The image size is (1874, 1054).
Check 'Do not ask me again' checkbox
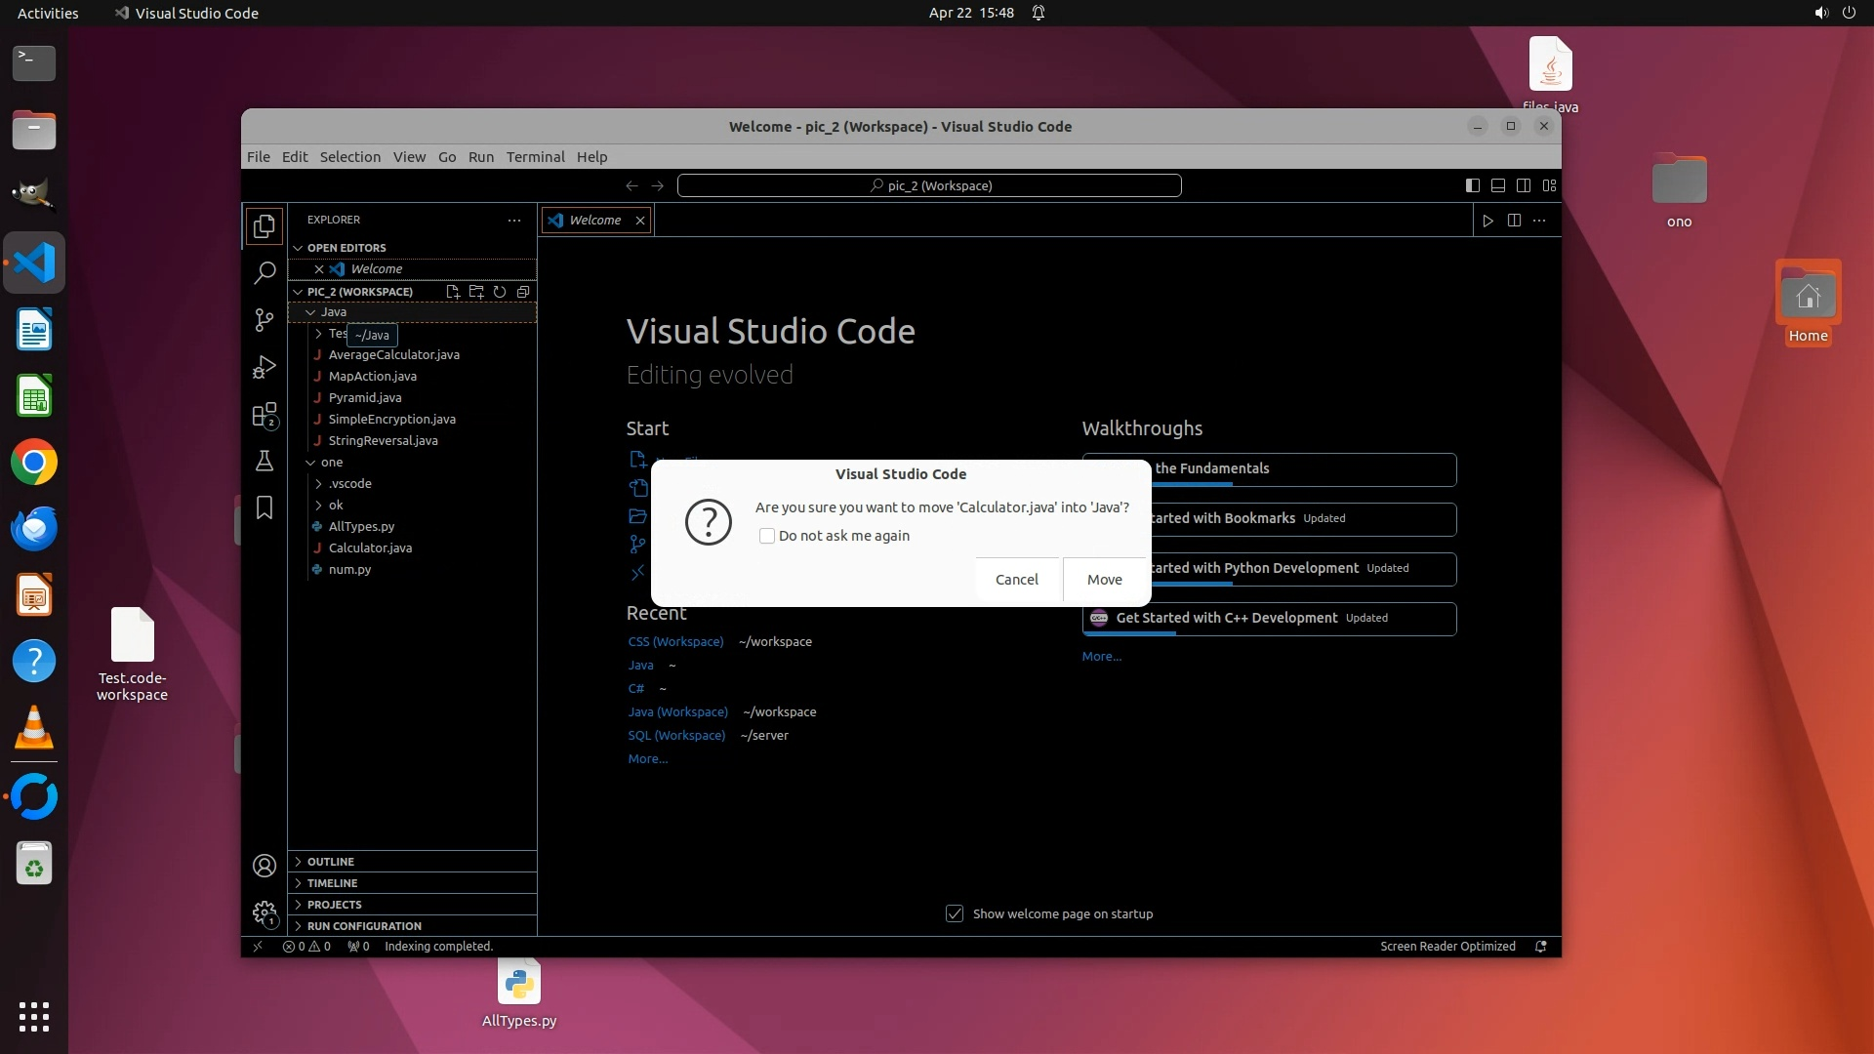[767, 536]
